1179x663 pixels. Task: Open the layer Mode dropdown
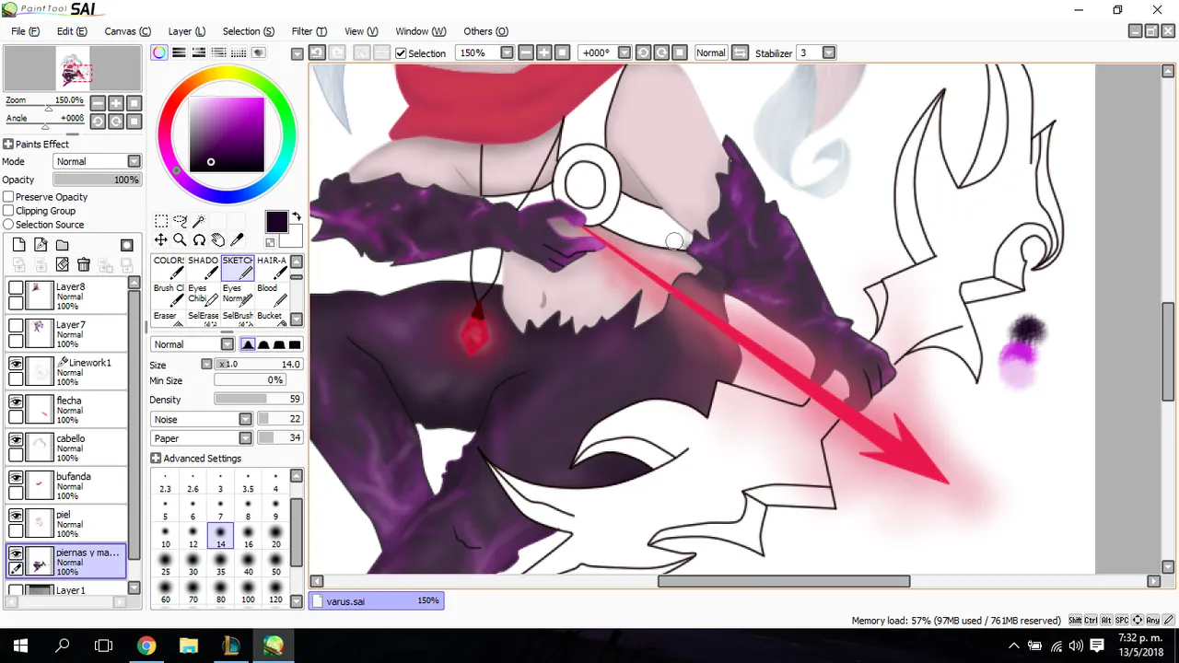97,161
